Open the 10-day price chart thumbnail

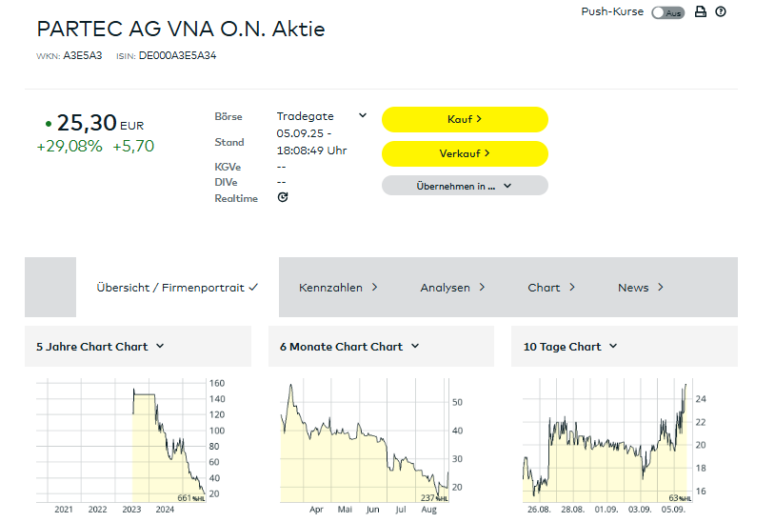pyautogui.click(x=615, y=447)
